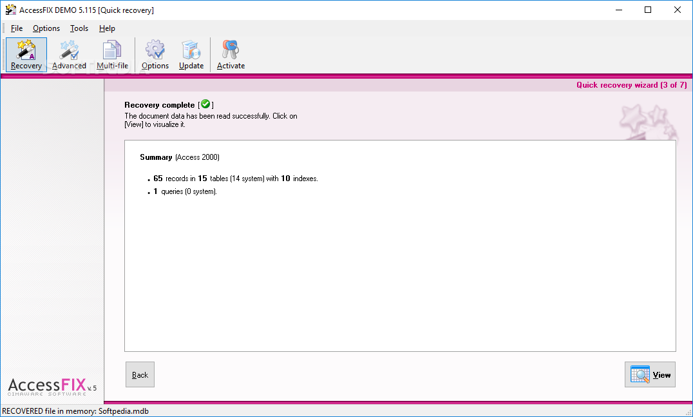Minimize the AccessFIX window
Screen dimensions: 693x417
[x=619, y=10]
